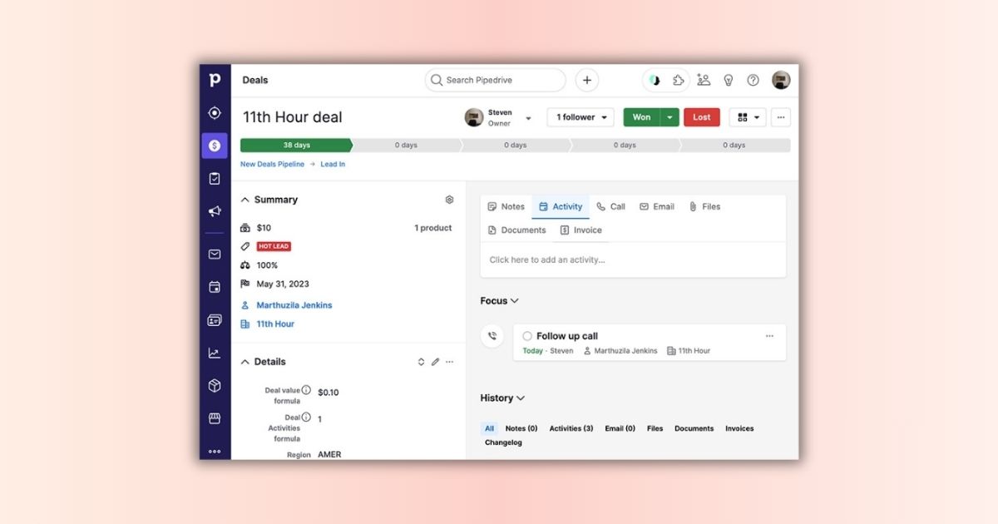Click Deal value formula info icon
The image size is (998, 524).
[x=306, y=390]
